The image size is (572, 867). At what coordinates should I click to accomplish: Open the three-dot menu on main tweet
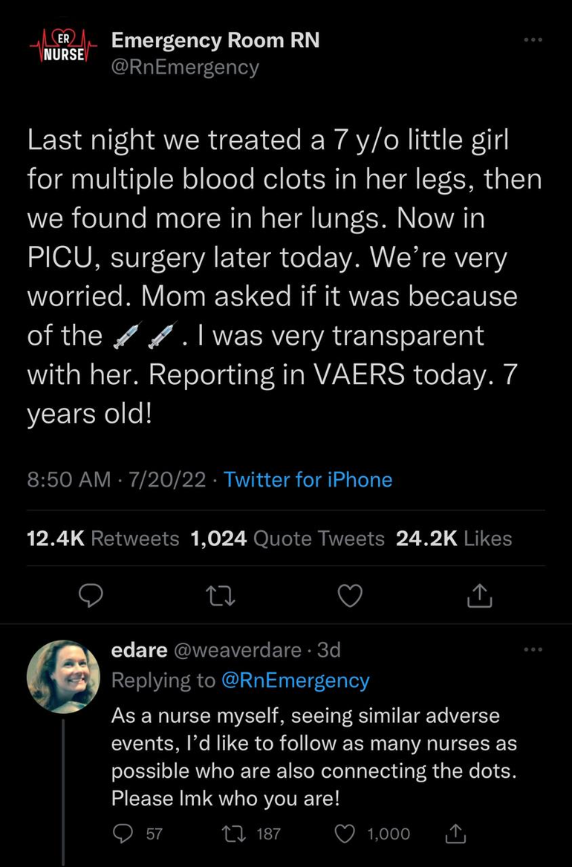533,40
